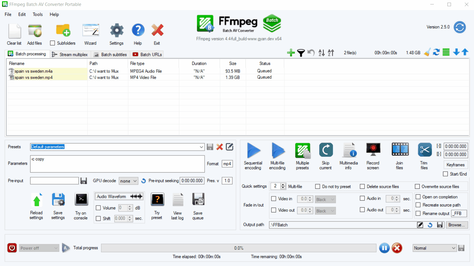Enable the Subfolders checkbox
The height and width of the screenshot is (266, 474).
pos(53,43)
